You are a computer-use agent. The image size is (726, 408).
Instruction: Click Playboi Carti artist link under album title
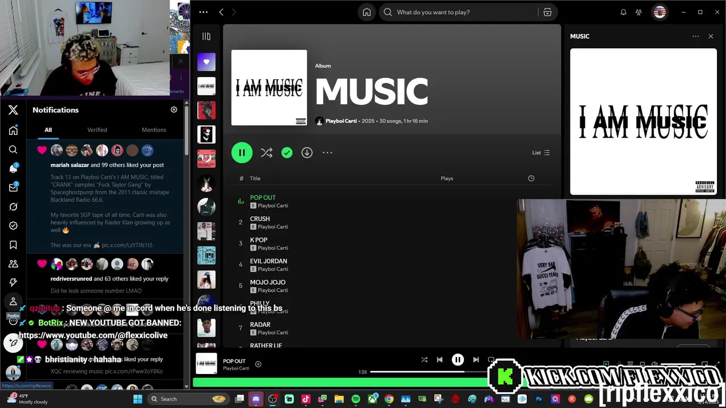click(x=341, y=121)
